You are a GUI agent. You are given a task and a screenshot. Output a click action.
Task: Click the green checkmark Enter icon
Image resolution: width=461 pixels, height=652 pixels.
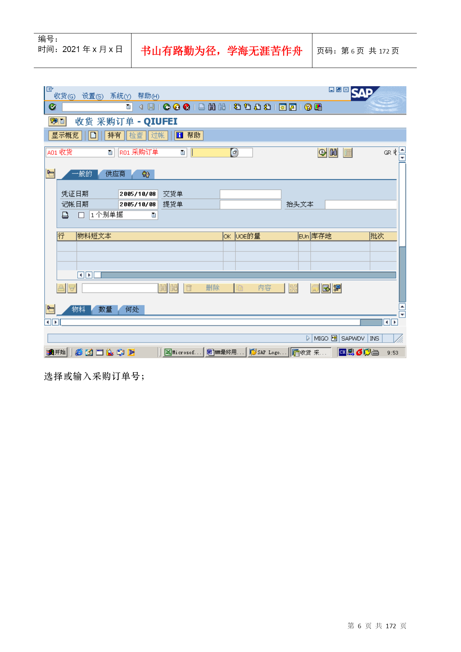click(x=52, y=107)
